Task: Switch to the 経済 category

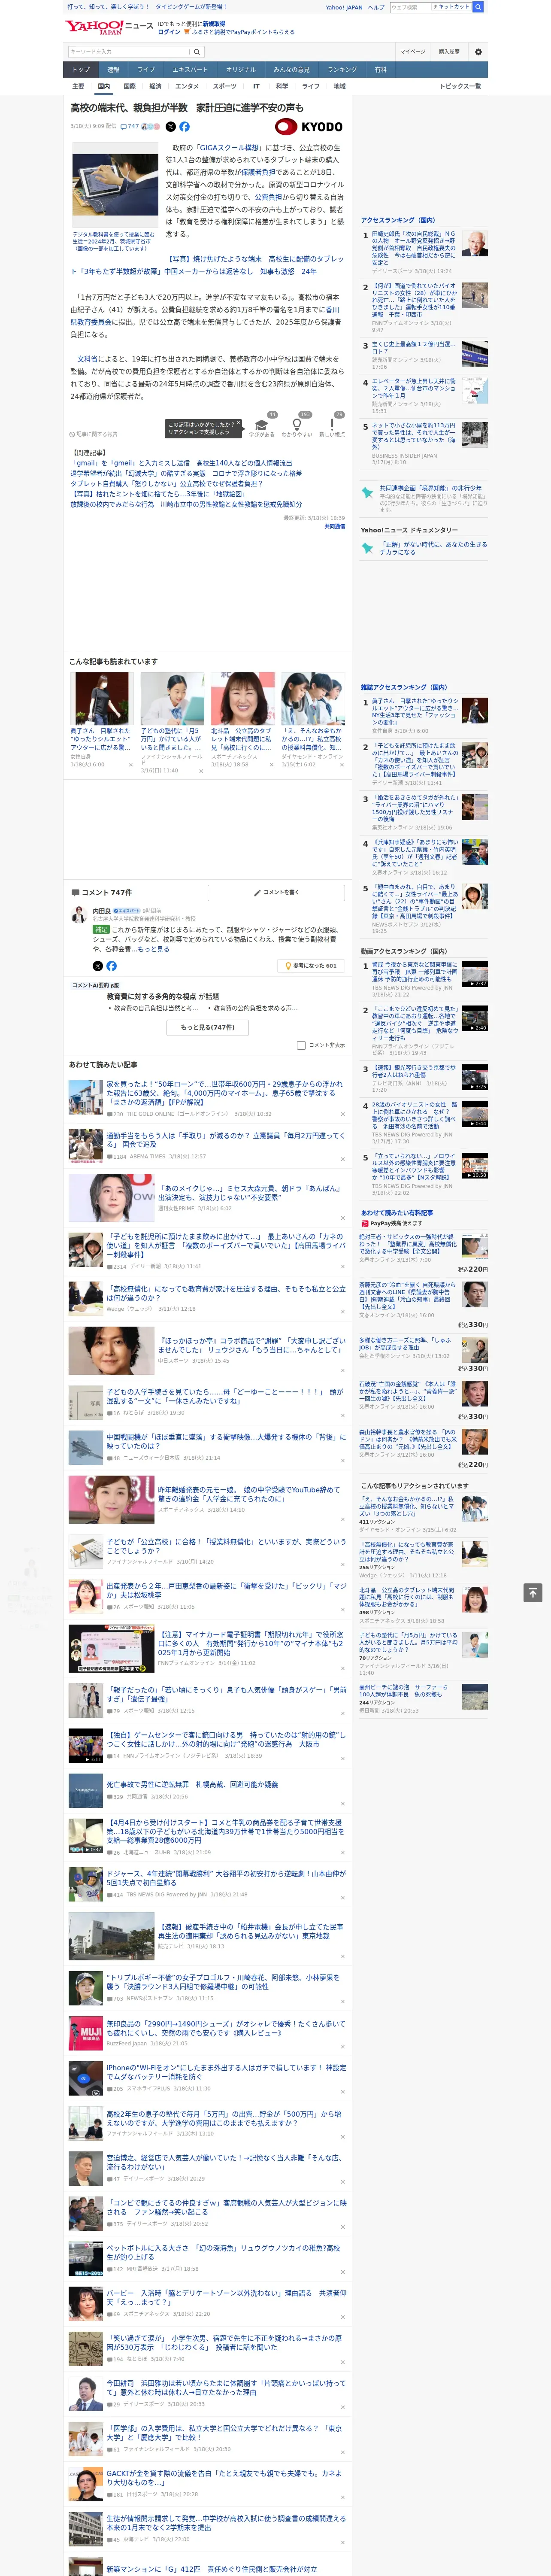Action: click(x=155, y=86)
